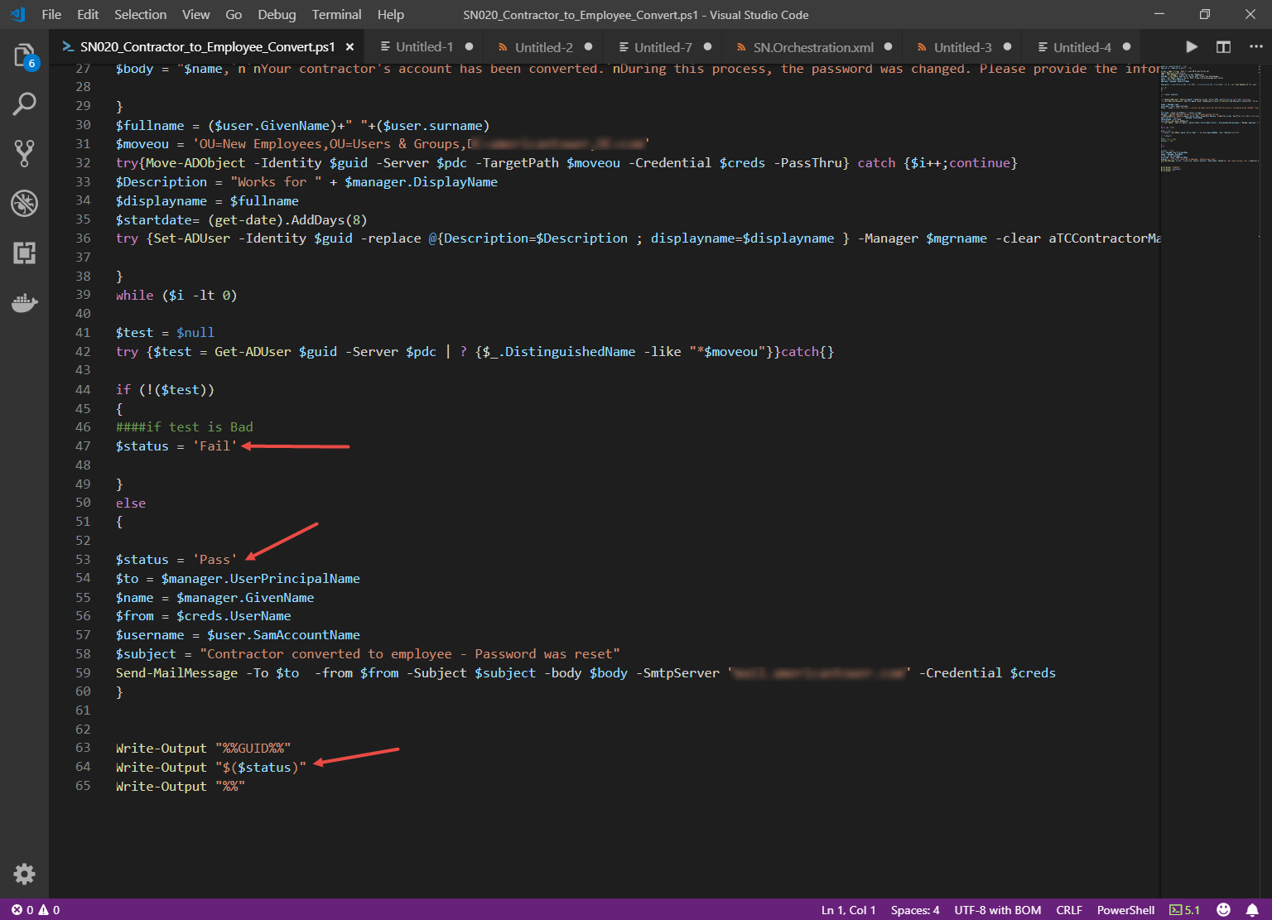
Task: Switch to the SN.Orchestration.xml tab
Action: click(x=812, y=47)
